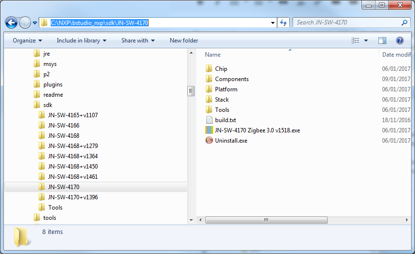Image resolution: width=415 pixels, height=254 pixels.
Task: Open Help with the question mark icon
Action: tap(400, 41)
